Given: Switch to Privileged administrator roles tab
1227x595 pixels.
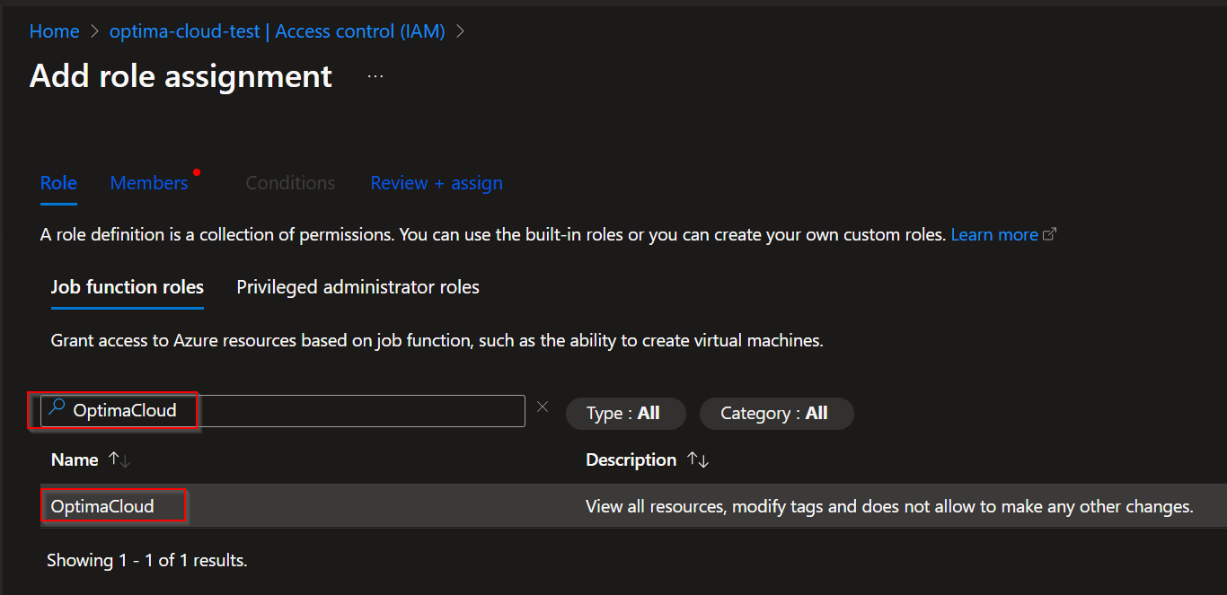Looking at the screenshot, I should pyautogui.click(x=358, y=287).
